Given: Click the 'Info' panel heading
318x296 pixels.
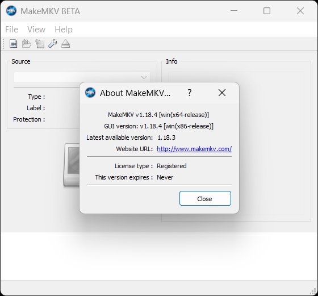Looking at the screenshot, I should pyautogui.click(x=171, y=61).
